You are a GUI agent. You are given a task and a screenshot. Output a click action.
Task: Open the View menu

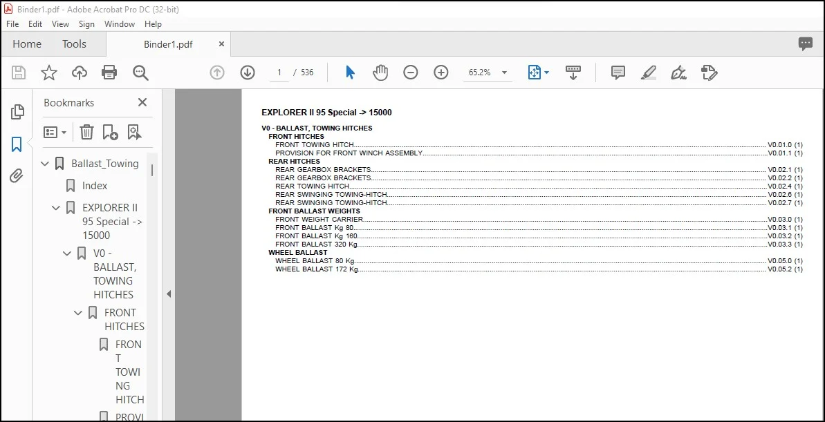(60, 24)
